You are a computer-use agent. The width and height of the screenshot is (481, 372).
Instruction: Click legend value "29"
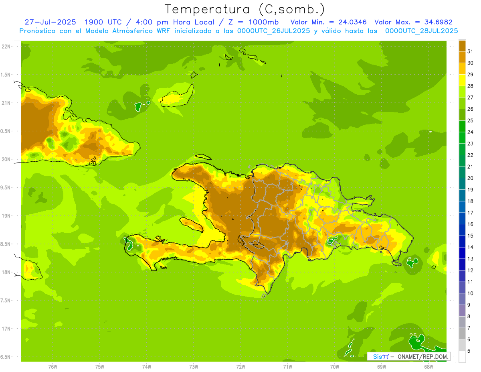470,75
